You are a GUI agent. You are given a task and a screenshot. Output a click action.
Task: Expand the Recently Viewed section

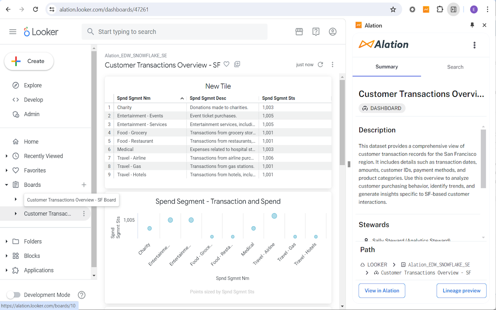click(7, 156)
